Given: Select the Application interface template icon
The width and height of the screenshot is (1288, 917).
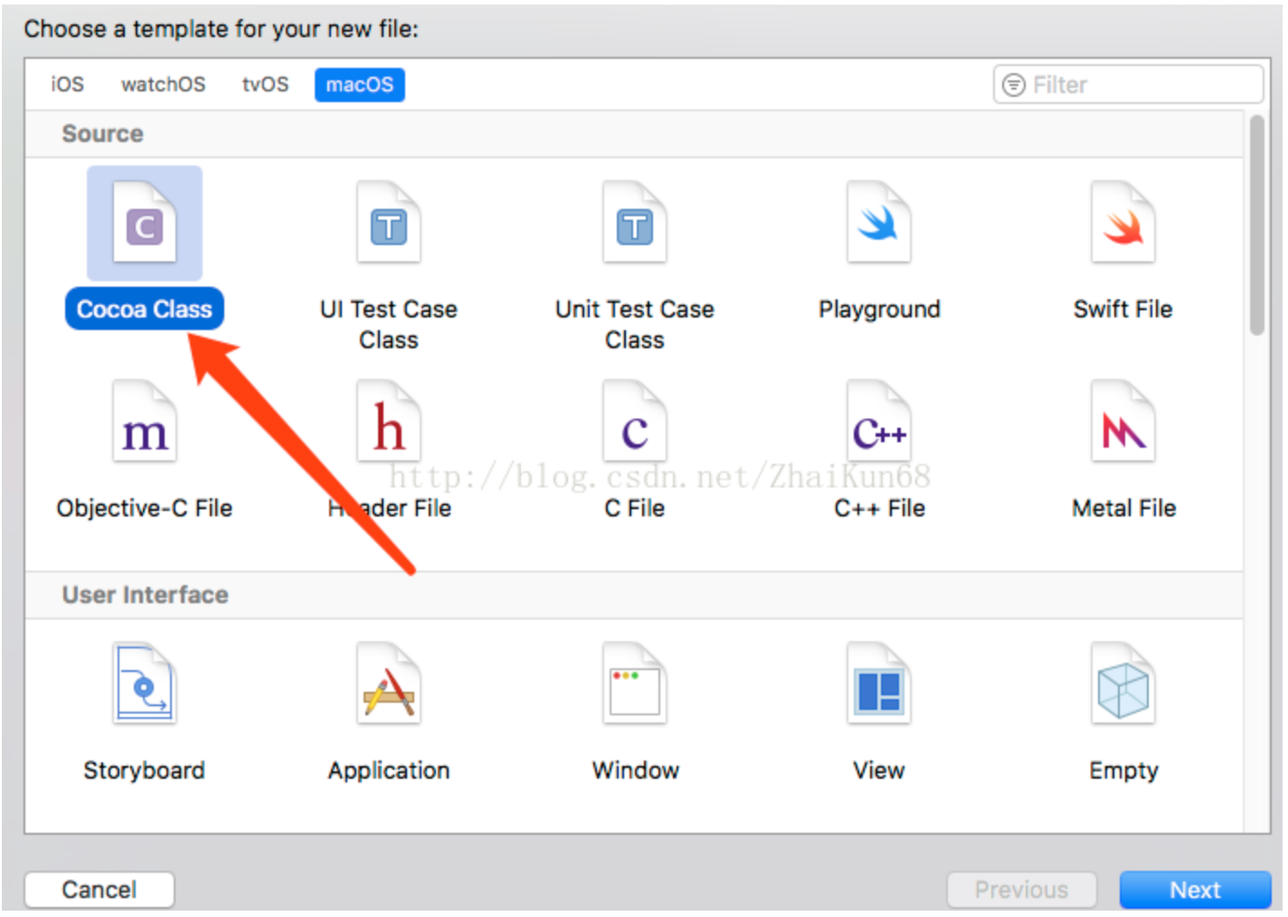Looking at the screenshot, I should coord(389,684).
